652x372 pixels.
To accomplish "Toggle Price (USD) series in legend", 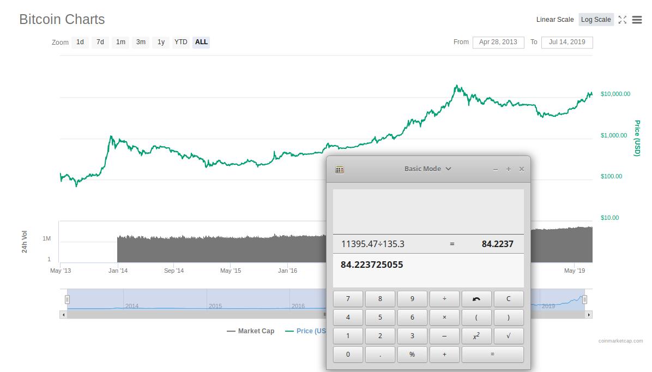I will 306,331.
